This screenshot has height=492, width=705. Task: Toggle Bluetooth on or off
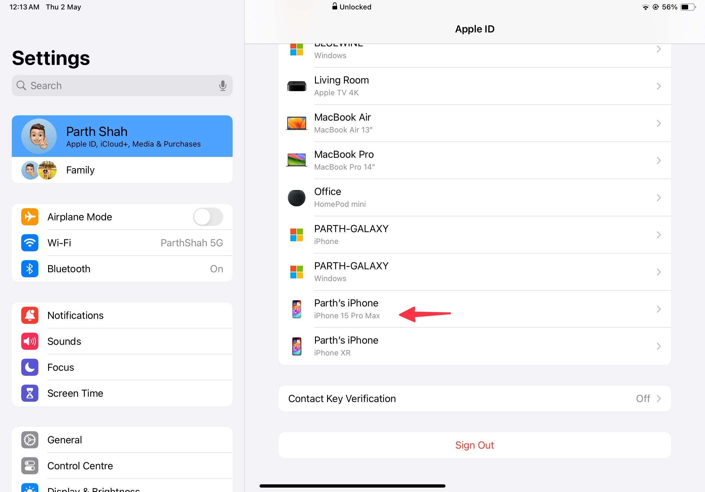[122, 268]
